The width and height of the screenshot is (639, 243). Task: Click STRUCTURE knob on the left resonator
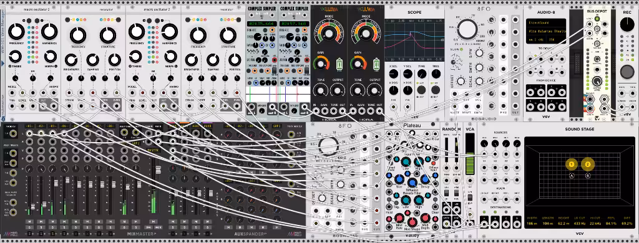point(108,36)
